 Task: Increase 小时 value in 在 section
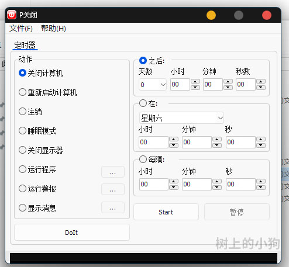(x=174, y=139)
